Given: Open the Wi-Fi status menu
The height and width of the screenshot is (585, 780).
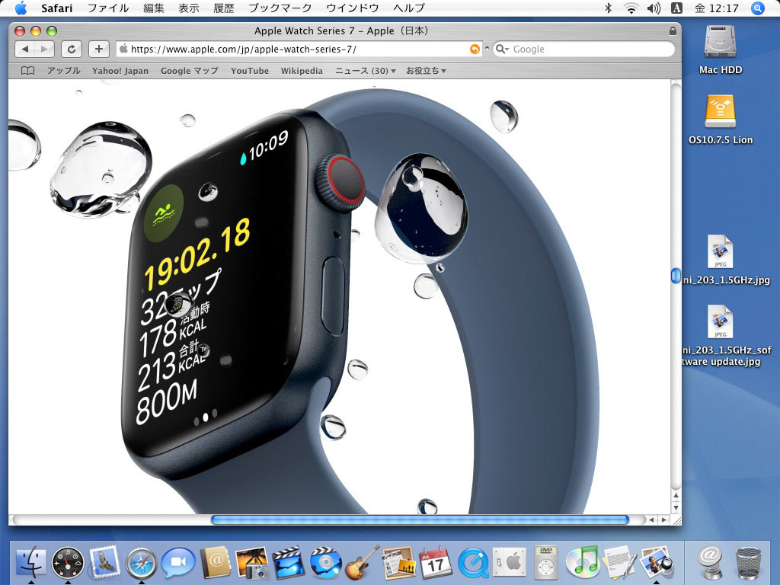Looking at the screenshot, I should 631,8.
